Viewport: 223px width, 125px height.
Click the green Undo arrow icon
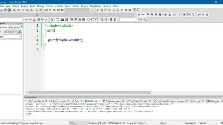[x=14, y=10]
